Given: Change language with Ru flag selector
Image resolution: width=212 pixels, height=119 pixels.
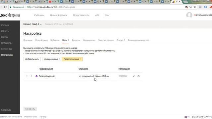Looking at the screenshot, I should coord(187,117).
